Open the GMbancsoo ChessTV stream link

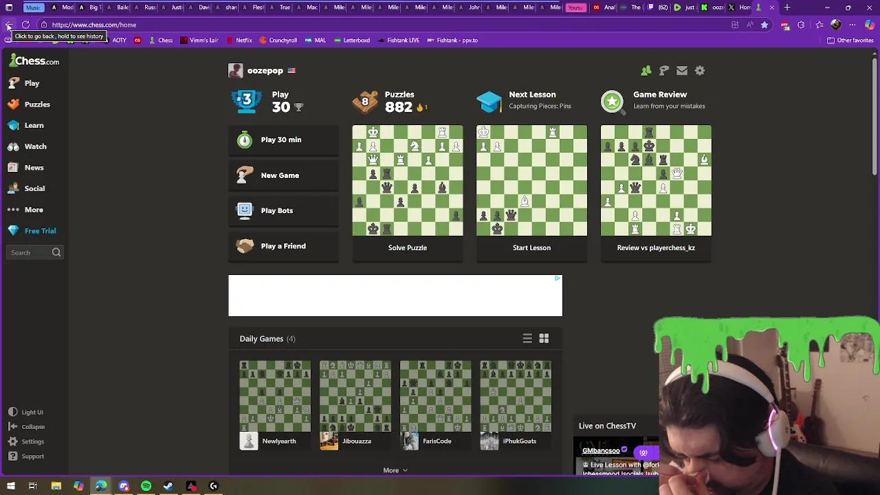click(x=601, y=451)
